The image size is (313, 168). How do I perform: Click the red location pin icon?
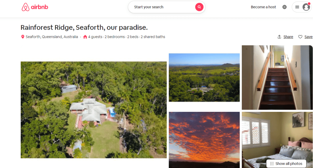click(23, 37)
